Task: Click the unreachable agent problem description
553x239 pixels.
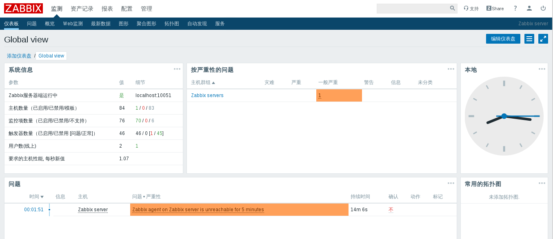Action: click(x=198, y=210)
